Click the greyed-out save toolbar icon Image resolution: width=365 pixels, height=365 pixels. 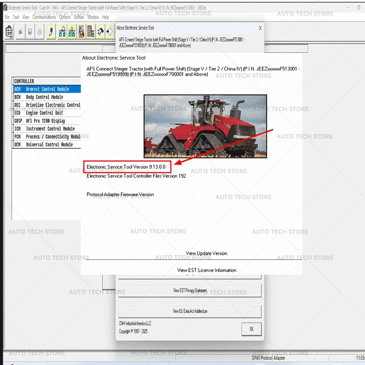pyautogui.click(x=30, y=31)
